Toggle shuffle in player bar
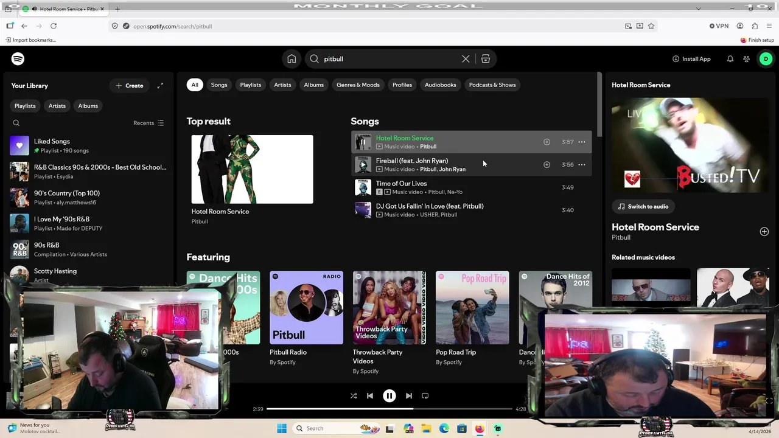This screenshot has height=438, width=779. (x=354, y=396)
